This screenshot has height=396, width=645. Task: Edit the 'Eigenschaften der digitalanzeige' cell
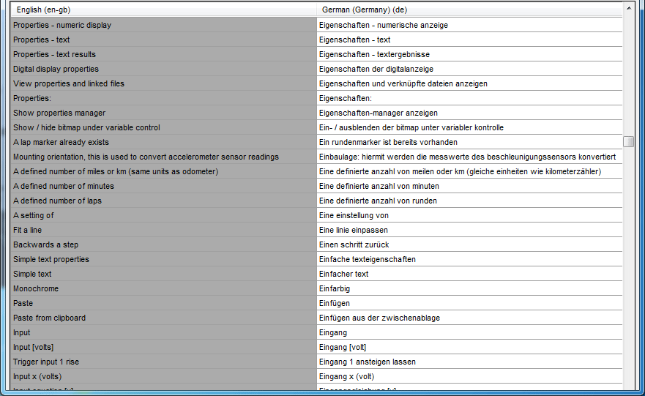pos(469,69)
